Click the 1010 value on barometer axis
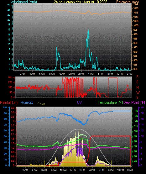The image size is (146, 174). [x=136, y=17]
